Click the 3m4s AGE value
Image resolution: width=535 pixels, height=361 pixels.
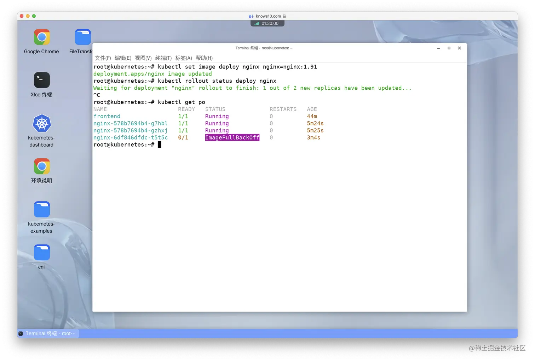click(x=313, y=137)
